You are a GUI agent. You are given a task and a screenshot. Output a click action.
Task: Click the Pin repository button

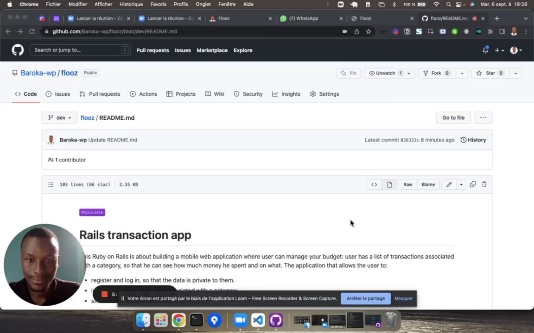point(349,73)
